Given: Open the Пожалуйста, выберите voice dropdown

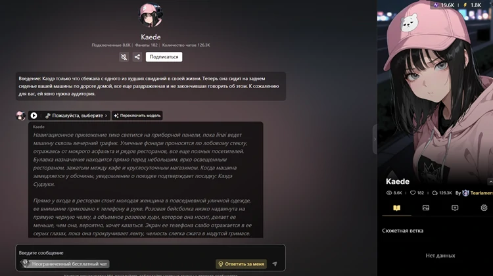Looking at the screenshot, I should [x=77, y=116].
